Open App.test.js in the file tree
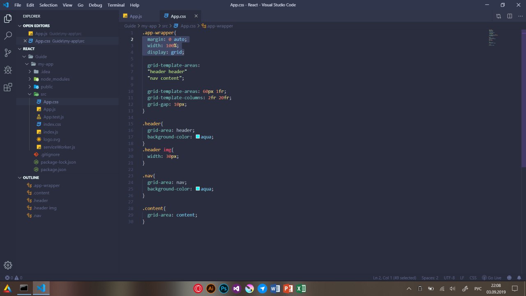This screenshot has width=526, height=296. (x=53, y=117)
